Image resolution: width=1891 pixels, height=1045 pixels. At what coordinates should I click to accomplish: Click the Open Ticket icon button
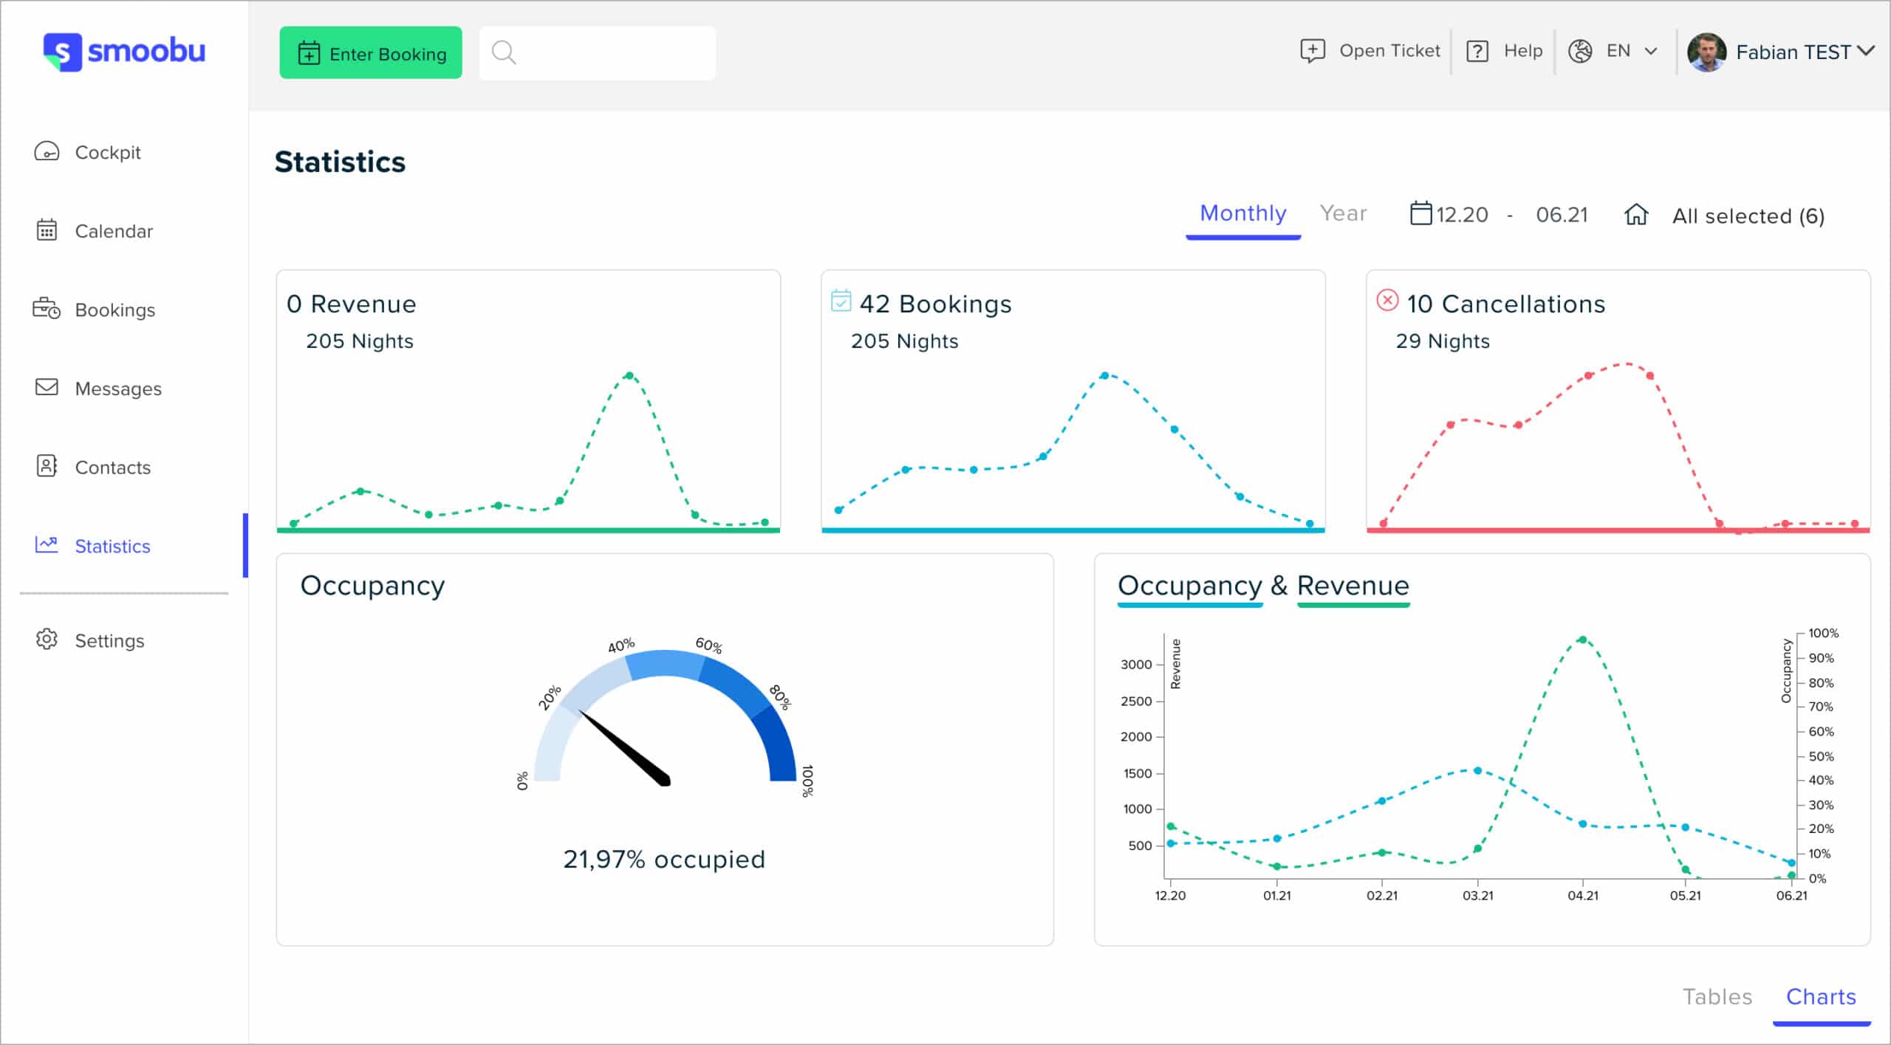click(x=1310, y=52)
